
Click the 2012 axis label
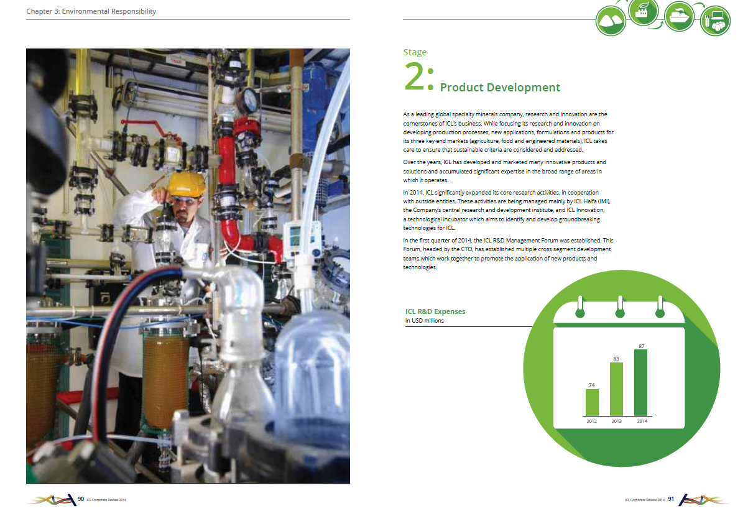tap(592, 421)
